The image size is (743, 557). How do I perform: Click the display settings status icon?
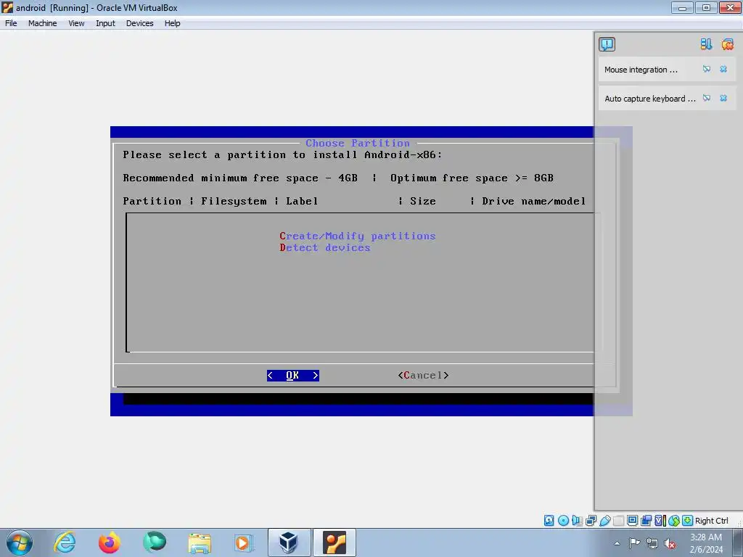(632, 521)
